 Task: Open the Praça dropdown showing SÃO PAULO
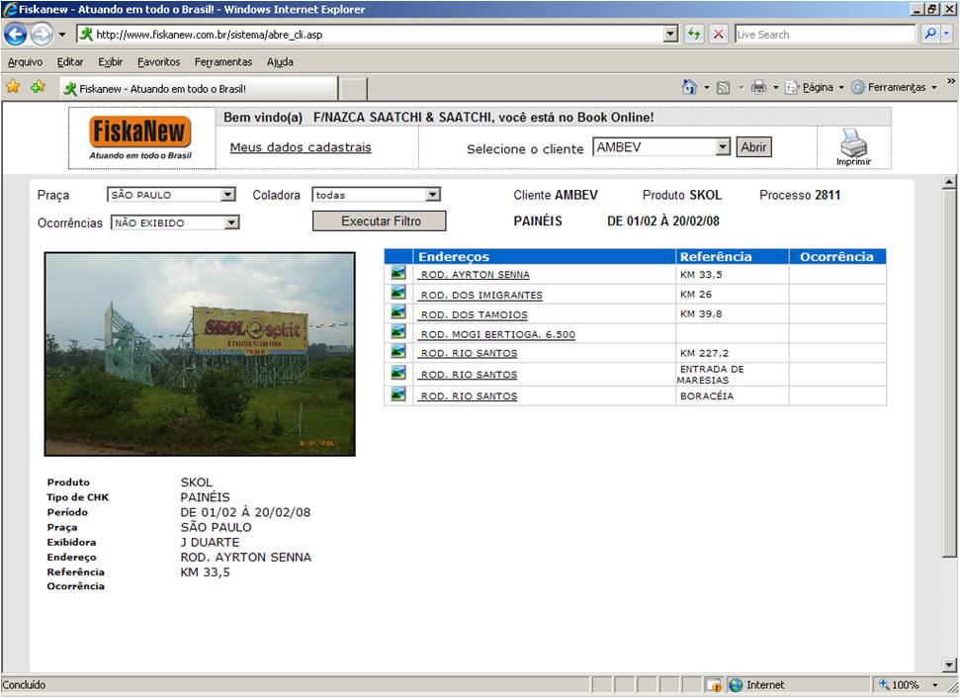click(x=171, y=195)
